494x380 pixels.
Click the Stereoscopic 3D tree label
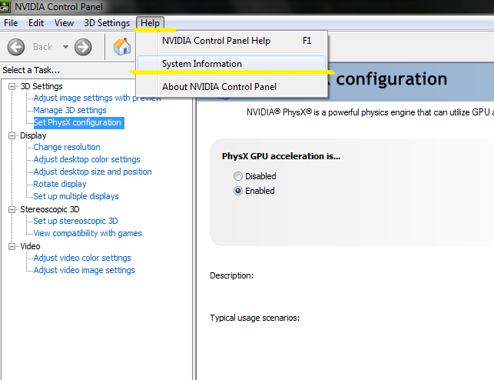(50, 209)
